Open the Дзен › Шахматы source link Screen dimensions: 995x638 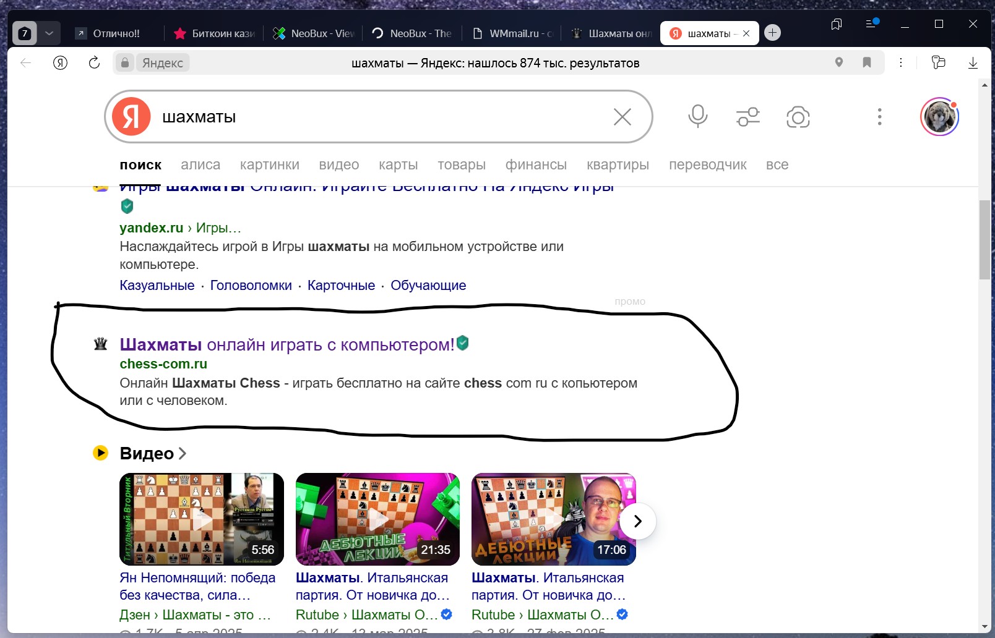coord(196,615)
